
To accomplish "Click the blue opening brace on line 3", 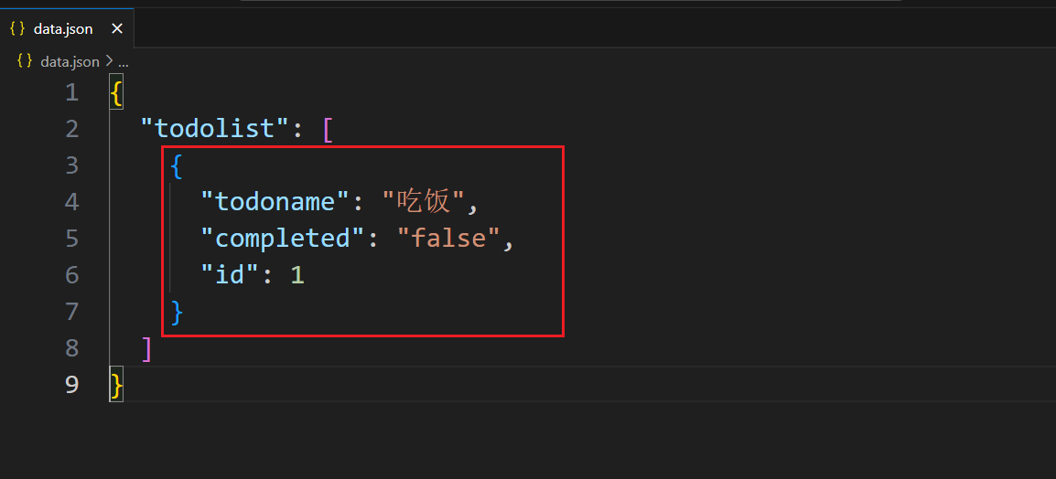I will pyautogui.click(x=177, y=165).
